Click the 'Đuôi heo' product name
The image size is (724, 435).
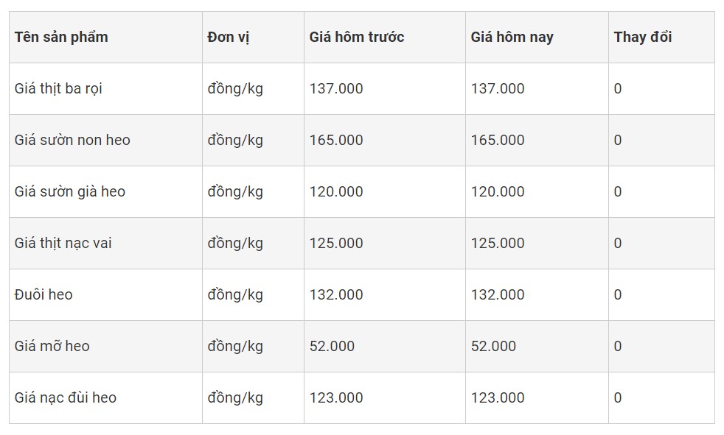click(x=43, y=295)
